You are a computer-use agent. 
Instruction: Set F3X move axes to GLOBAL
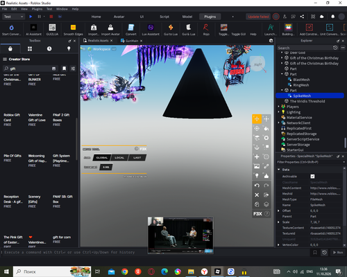pos(102,158)
